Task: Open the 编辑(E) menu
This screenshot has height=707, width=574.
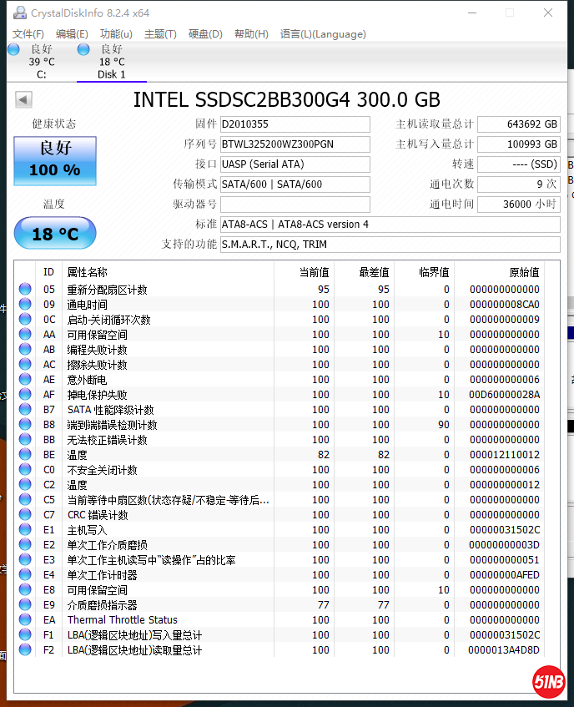Action: point(72,34)
